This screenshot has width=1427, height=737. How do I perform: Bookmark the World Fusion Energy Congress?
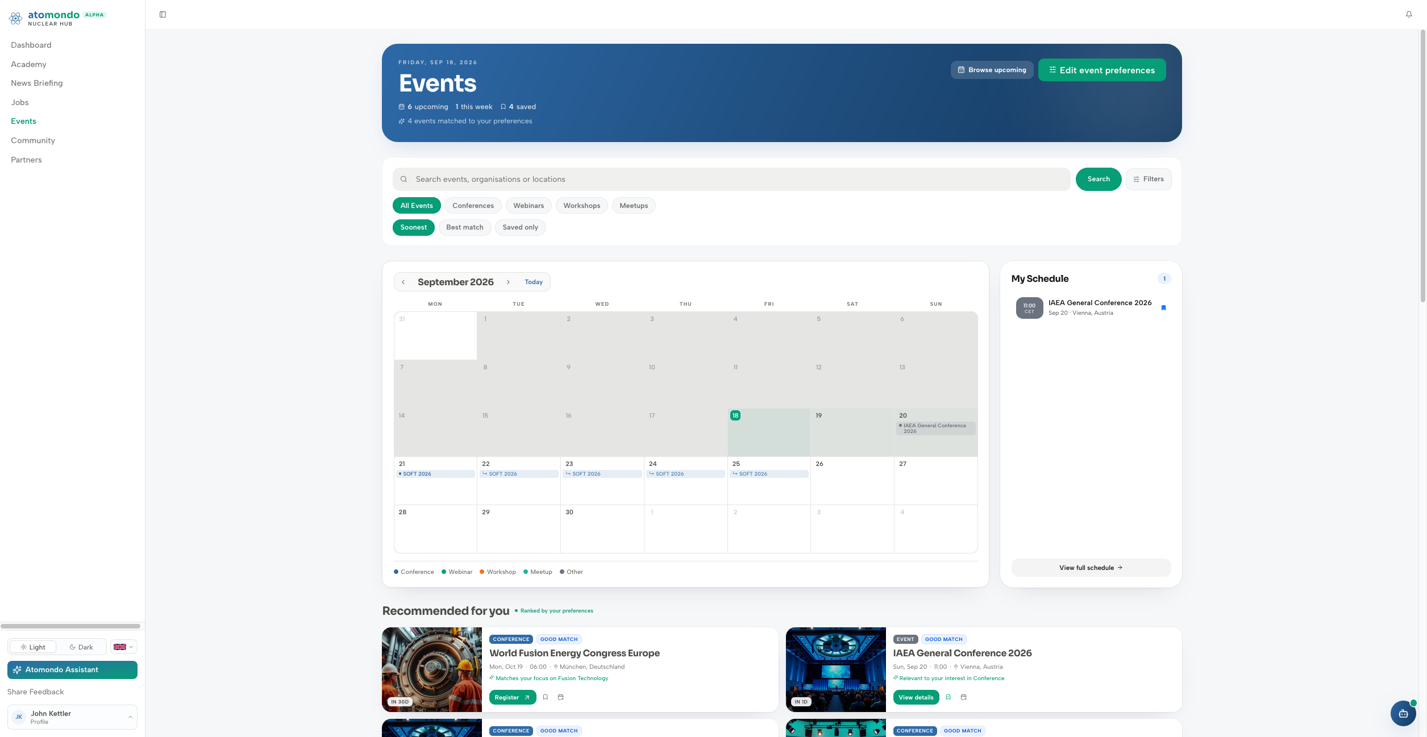coord(545,697)
